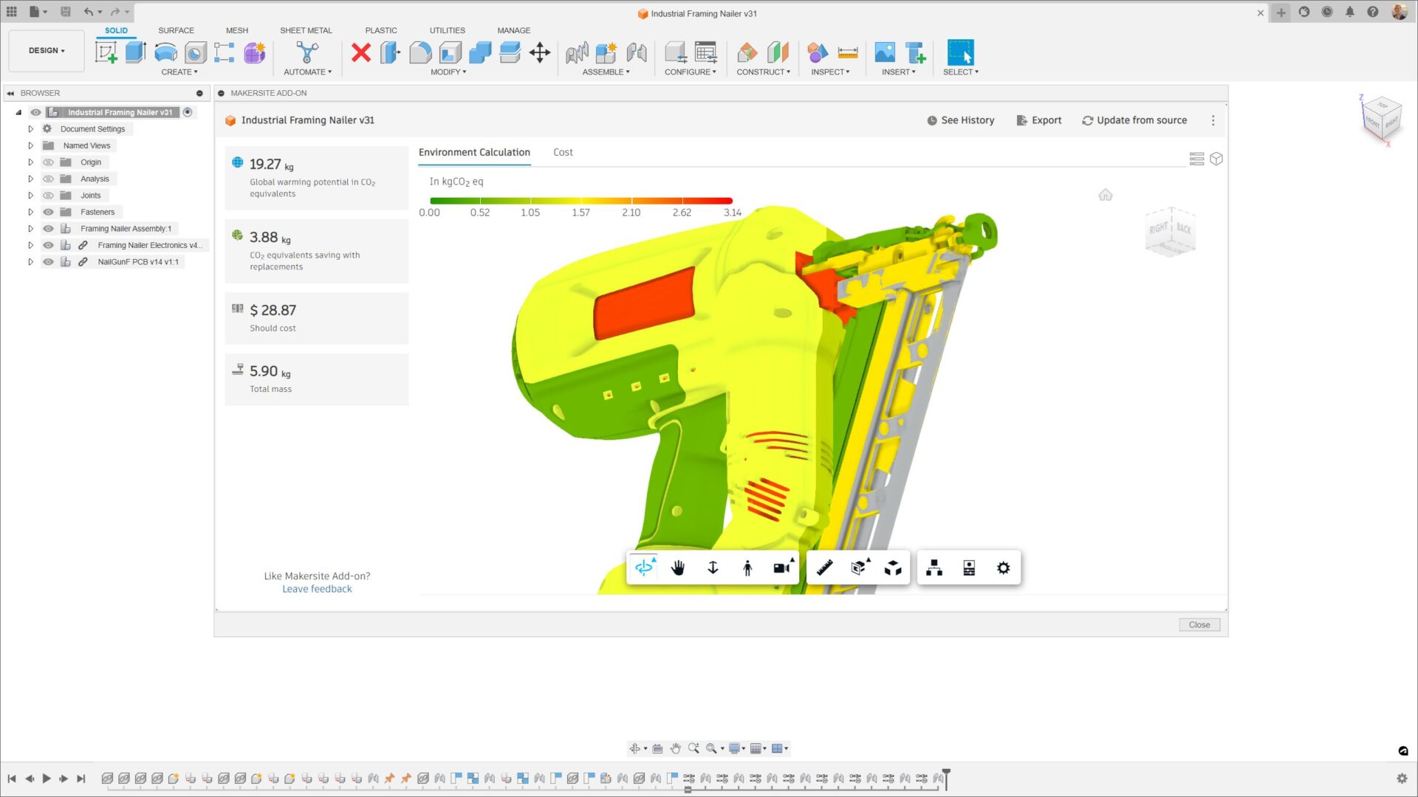This screenshot has width=1418, height=797.
Task: Select the Extrude tool in Create group
Action: point(136,52)
